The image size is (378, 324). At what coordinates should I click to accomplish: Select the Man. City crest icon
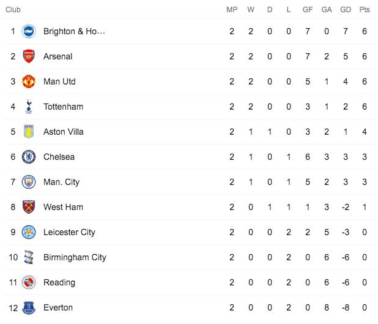pos(29,182)
